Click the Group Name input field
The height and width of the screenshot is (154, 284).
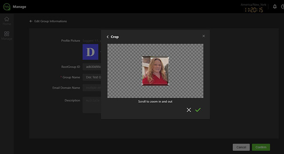click(x=92, y=77)
